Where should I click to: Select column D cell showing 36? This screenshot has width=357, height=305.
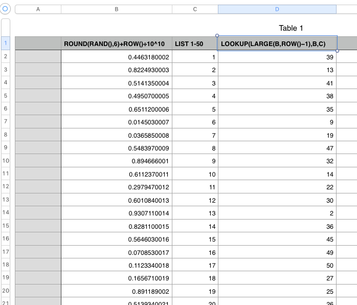(277, 226)
